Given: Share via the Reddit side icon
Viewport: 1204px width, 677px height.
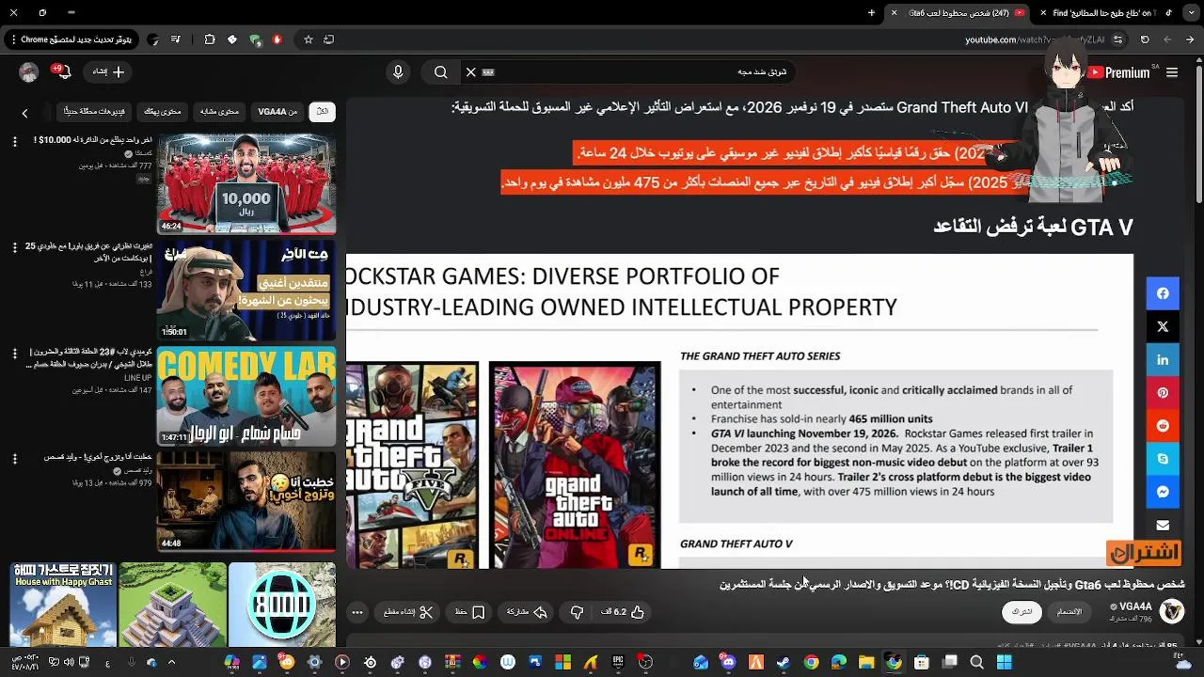Looking at the screenshot, I should click(x=1163, y=426).
